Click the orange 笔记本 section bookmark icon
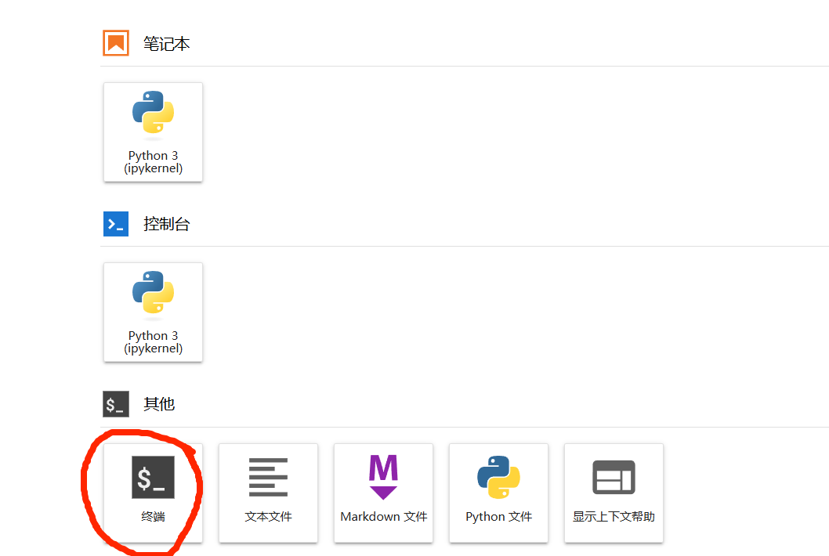The width and height of the screenshot is (829, 556). (115, 43)
